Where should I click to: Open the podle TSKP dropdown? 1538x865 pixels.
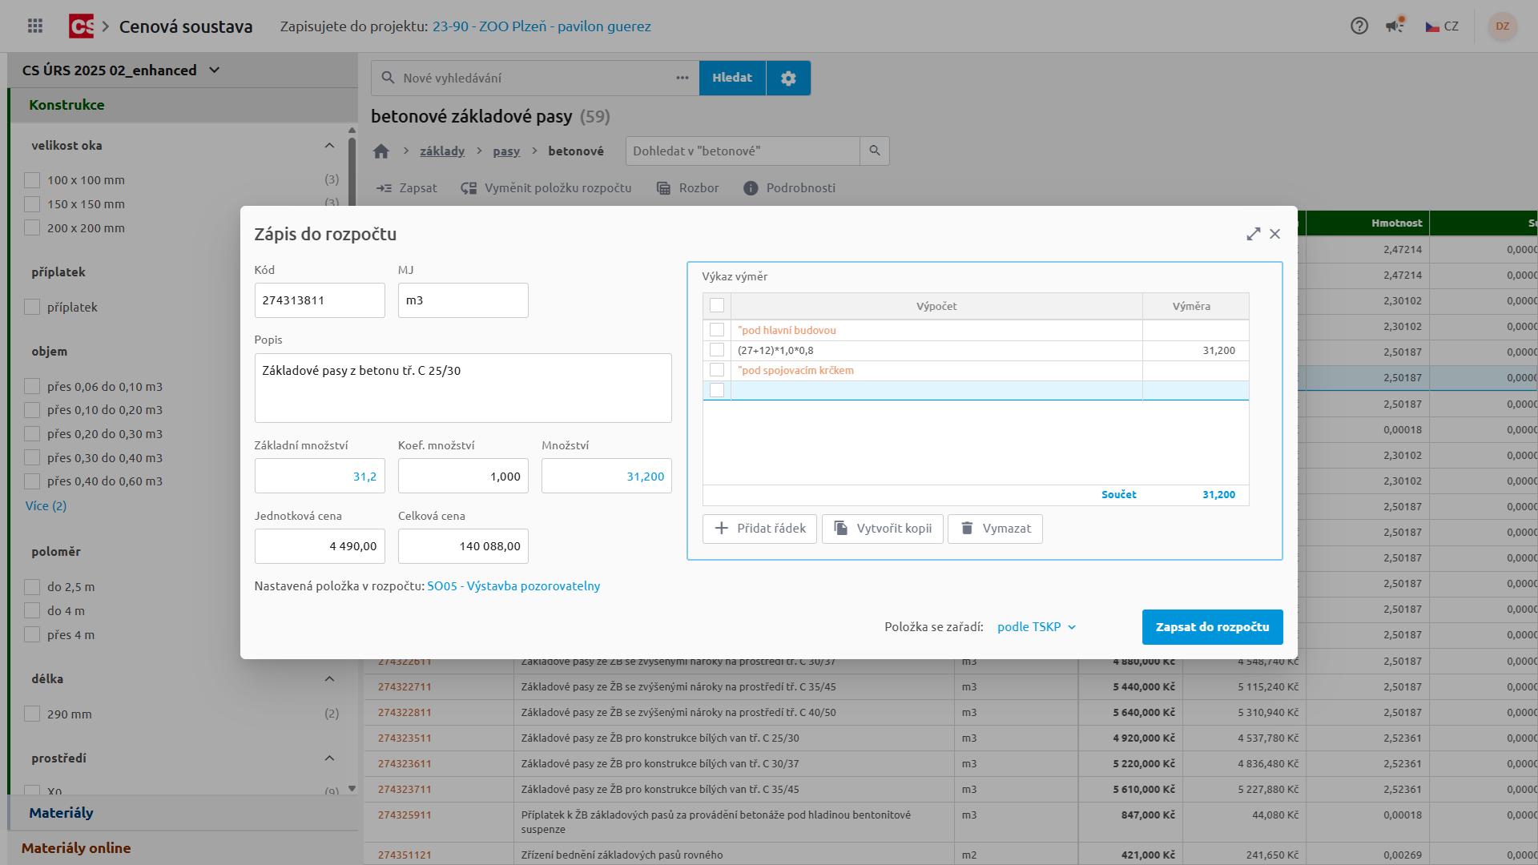tap(1036, 627)
